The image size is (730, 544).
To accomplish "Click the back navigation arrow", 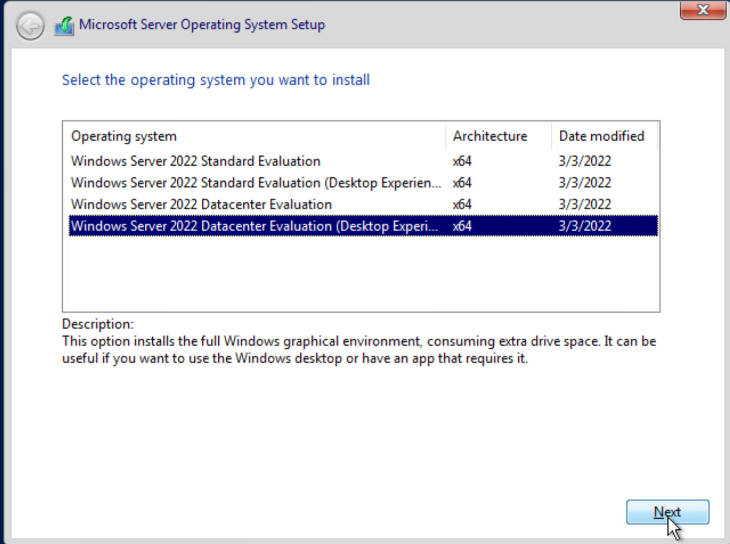I will [30, 26].
